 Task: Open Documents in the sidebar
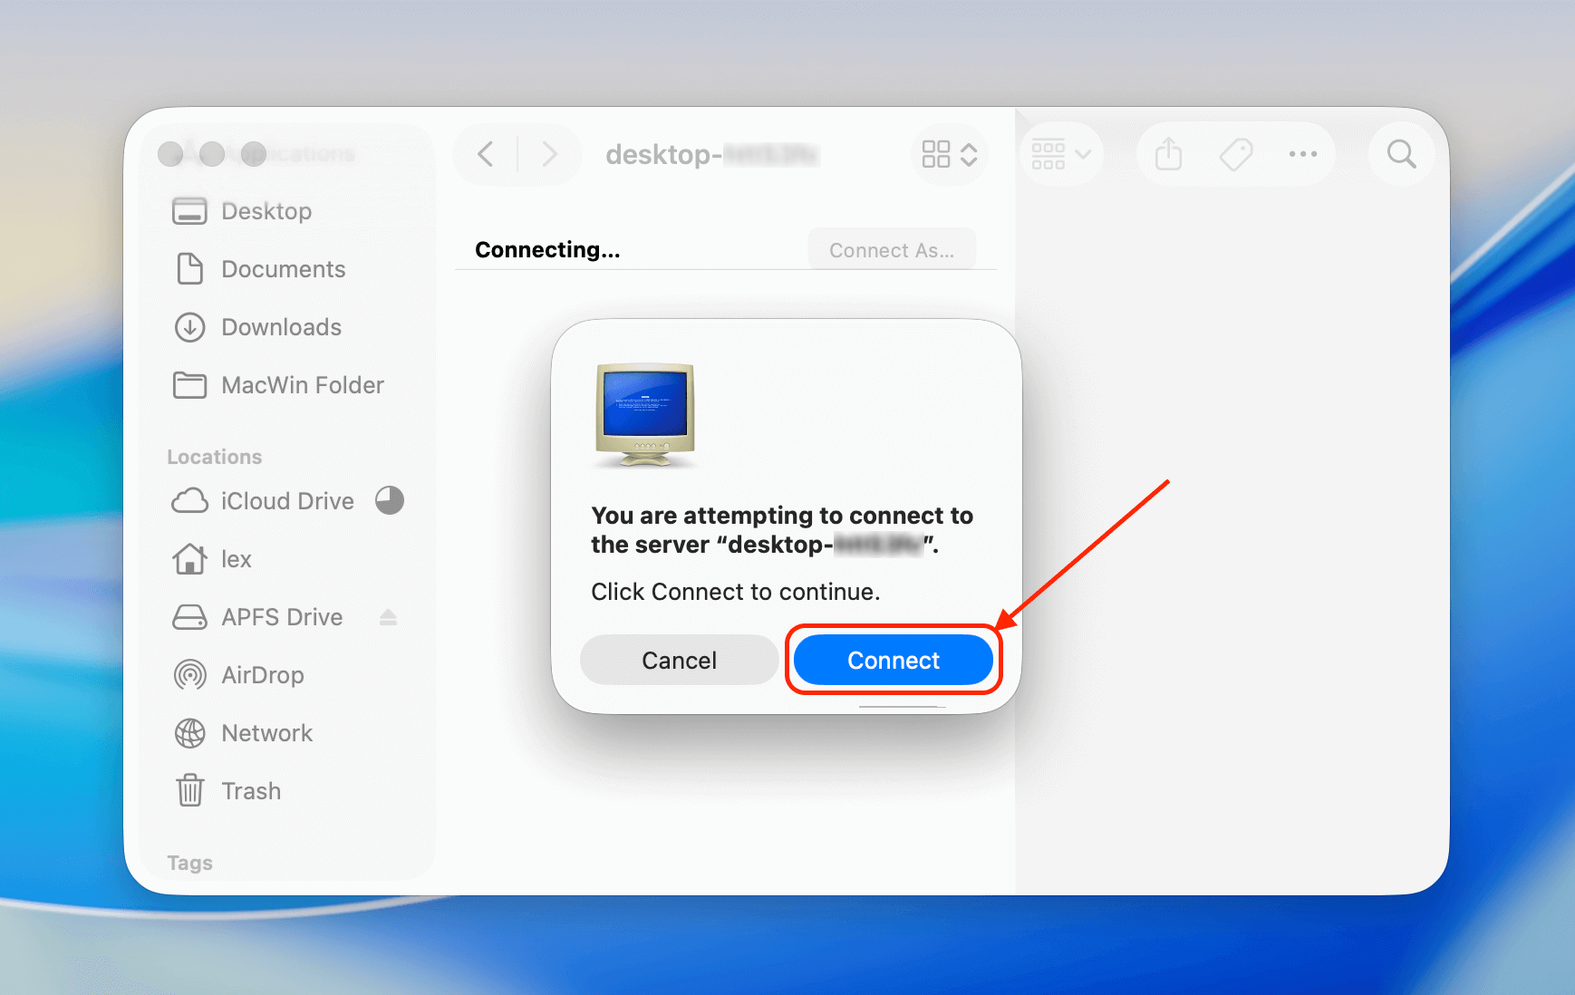click(283, 269)
